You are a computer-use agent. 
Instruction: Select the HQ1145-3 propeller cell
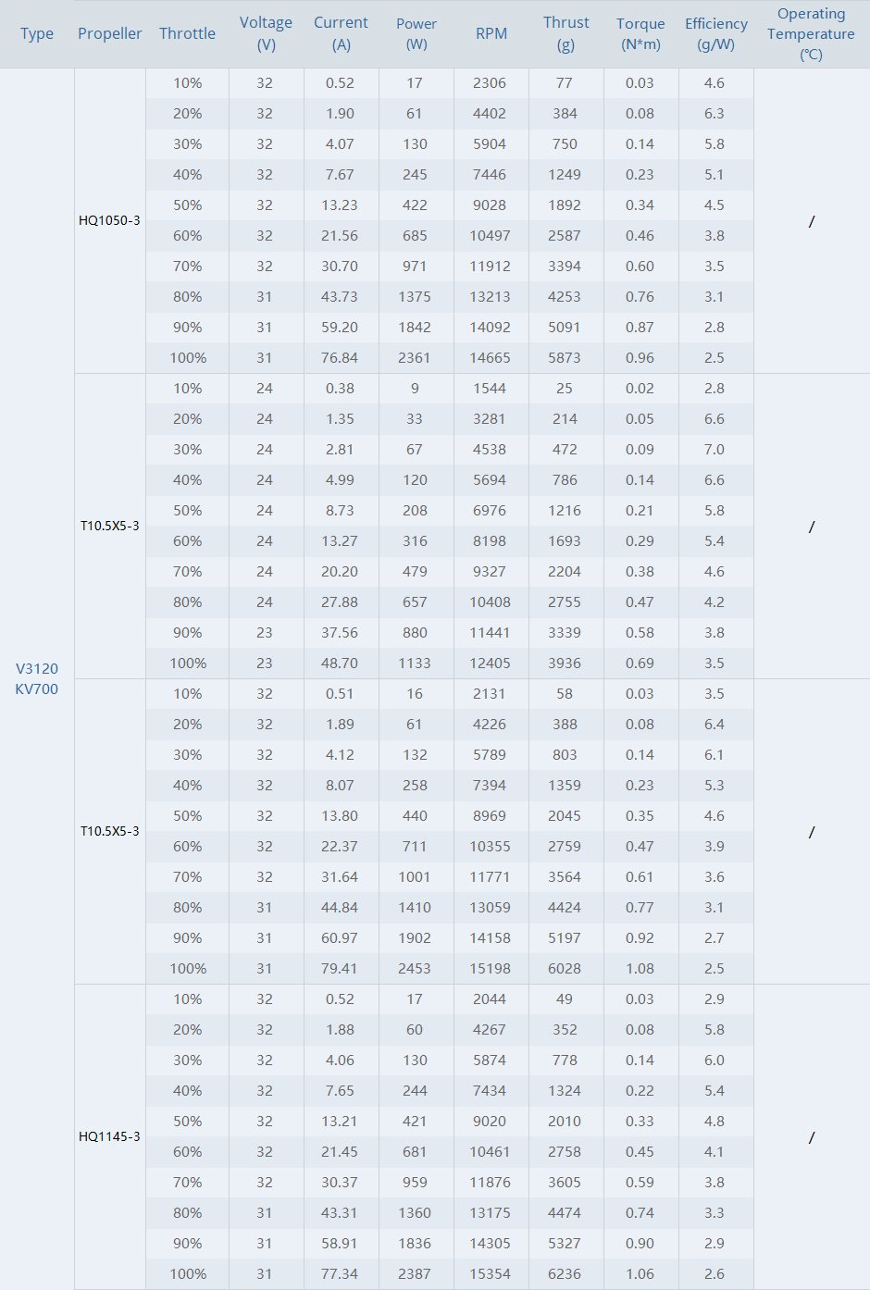click(109, 1136)
